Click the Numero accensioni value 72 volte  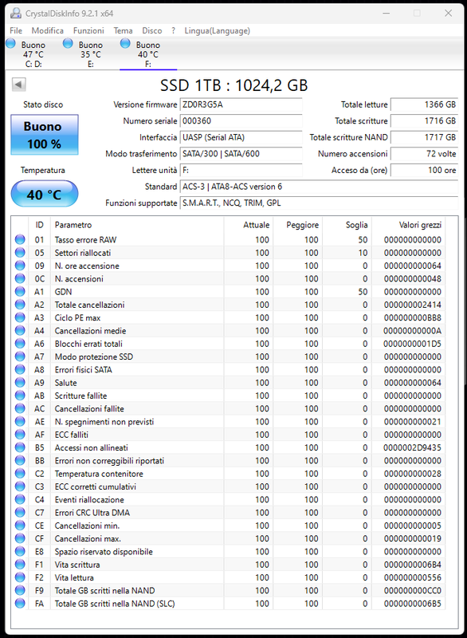pyautogui.click(x=424, y=154)
